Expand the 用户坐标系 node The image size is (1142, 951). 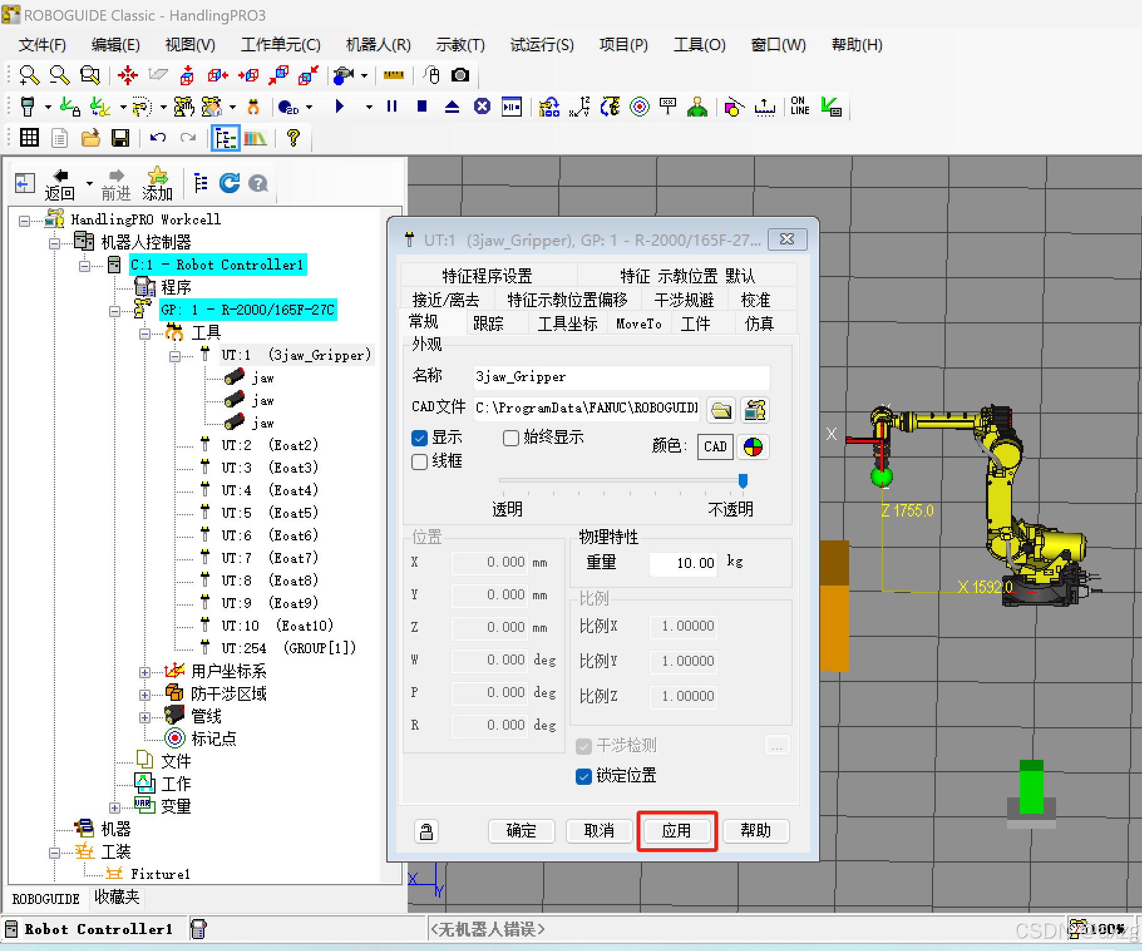(145, 673)
